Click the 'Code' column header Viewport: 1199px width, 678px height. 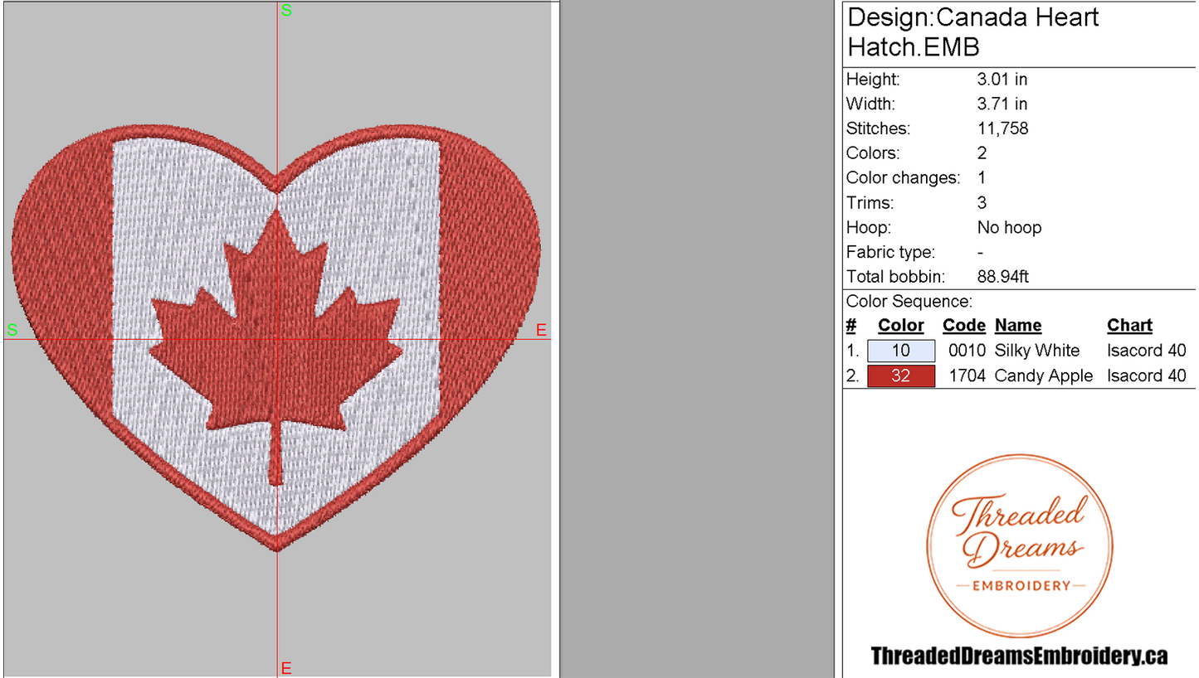[x=964, y=326]
